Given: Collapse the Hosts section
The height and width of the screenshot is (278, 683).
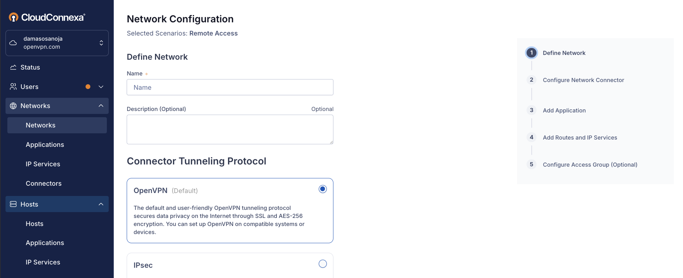Looking at the screenshot, I should pos(101,204).
